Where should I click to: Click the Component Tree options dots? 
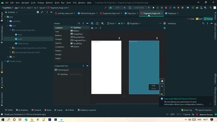pyautogui.click(x=83, y=66)
